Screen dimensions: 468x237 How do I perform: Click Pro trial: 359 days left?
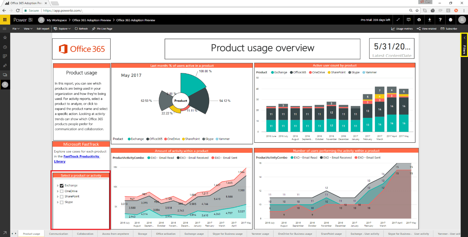375,20
